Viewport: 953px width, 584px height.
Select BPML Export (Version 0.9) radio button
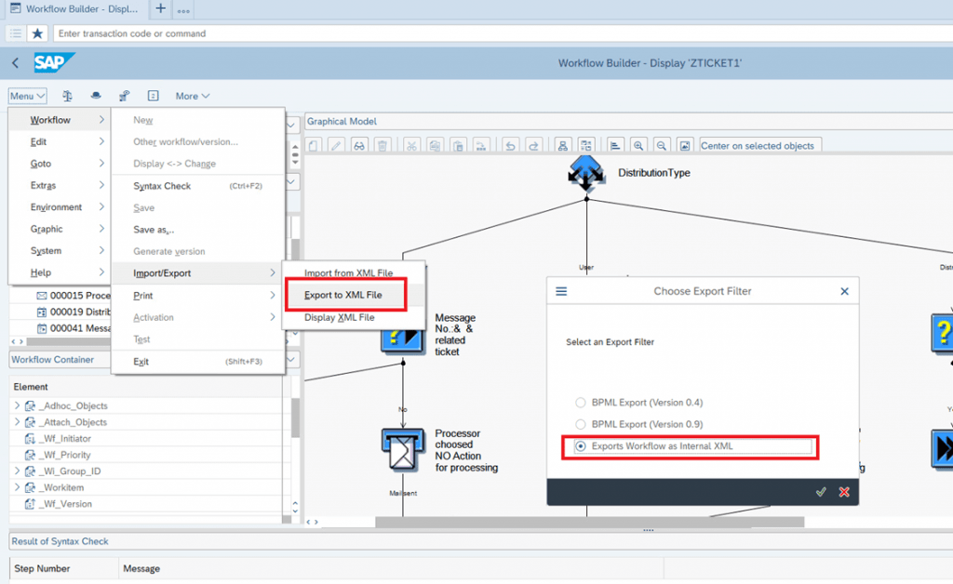[x=581, y=424]
